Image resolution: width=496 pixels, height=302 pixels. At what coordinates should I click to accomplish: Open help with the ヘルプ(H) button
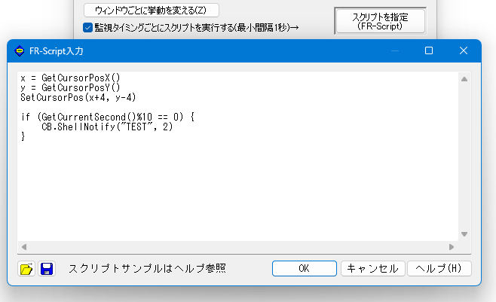click(439, 268)
